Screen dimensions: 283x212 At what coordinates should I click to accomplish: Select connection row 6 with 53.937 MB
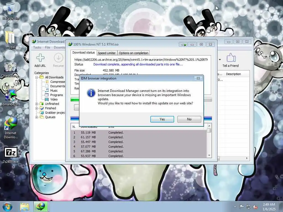tap(139, 156)
